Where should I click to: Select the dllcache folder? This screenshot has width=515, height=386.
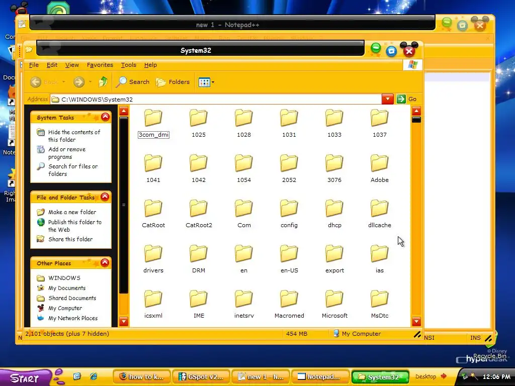click(x=379, y=214)
